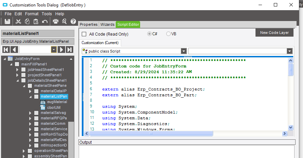Expand the projectSheetPanel1 node

pyautogui.click(x=17, y=75)
